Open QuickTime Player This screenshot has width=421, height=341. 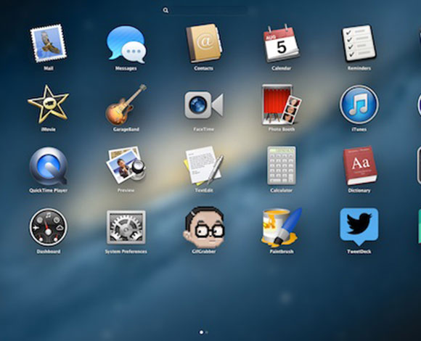[x=49, y=166]
